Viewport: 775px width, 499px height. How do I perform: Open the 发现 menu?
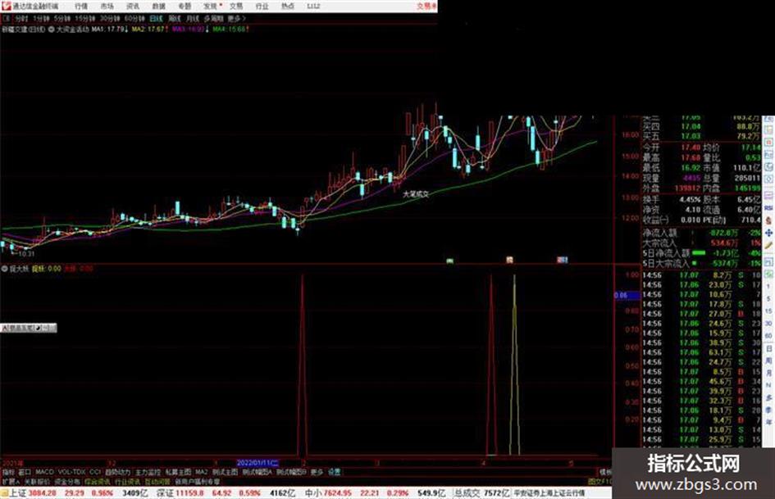point(210,7)
